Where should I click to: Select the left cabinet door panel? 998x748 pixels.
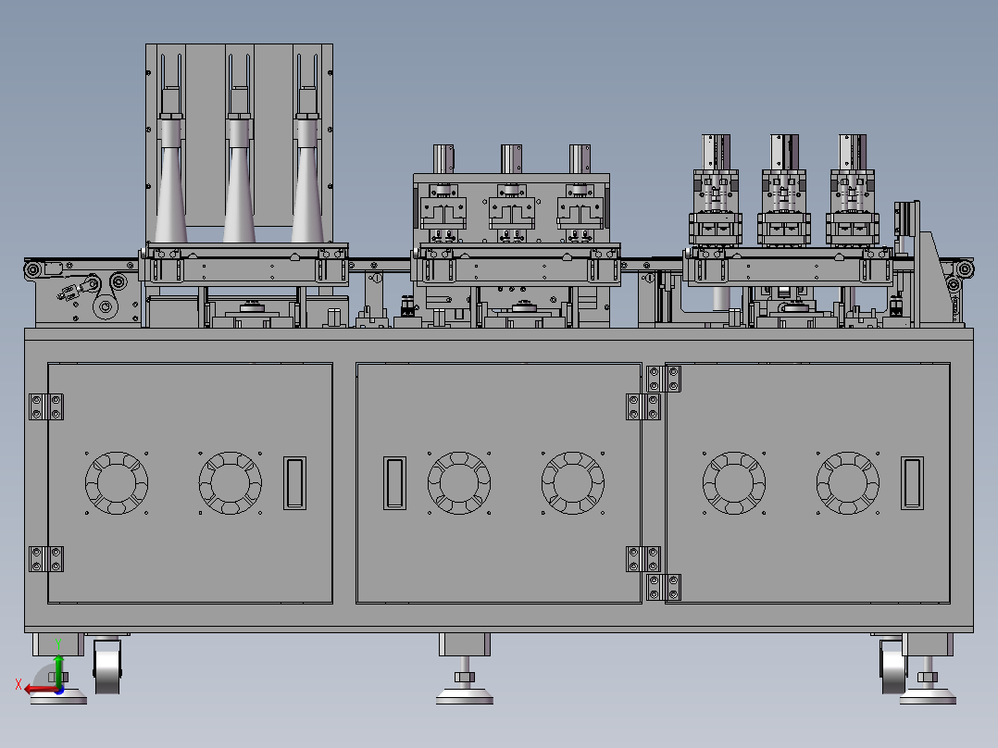pyautogui.click(x=191, y=483)
